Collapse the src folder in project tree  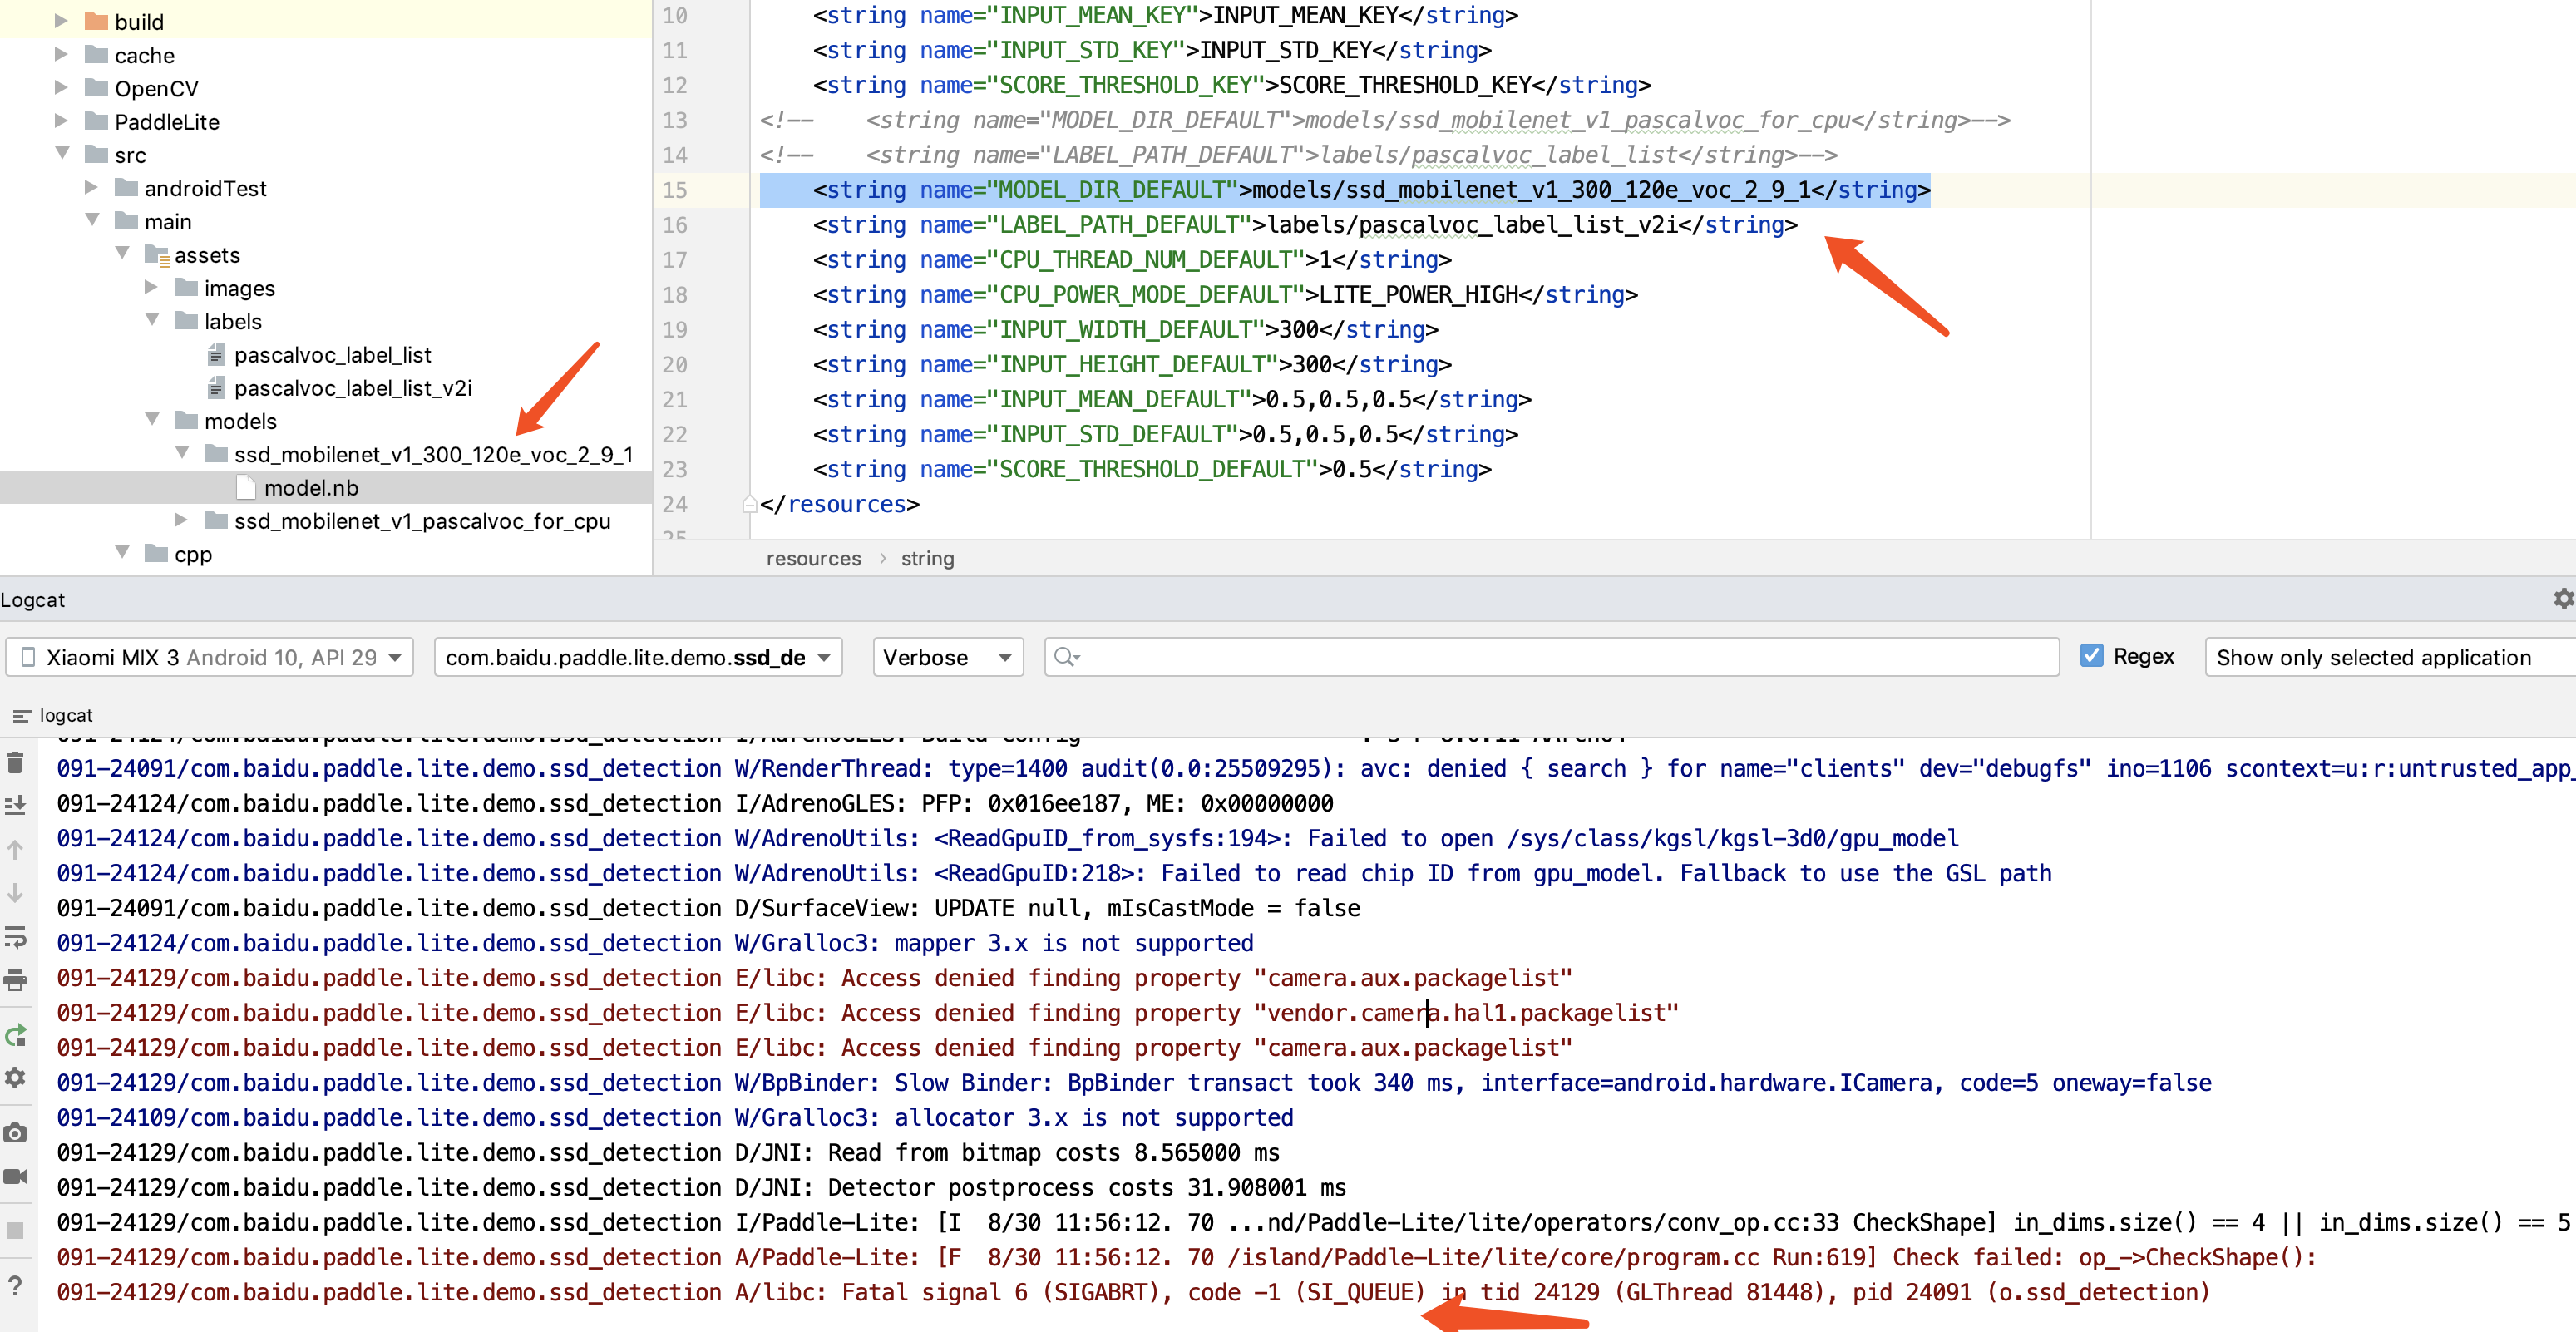tap(63, 155)
